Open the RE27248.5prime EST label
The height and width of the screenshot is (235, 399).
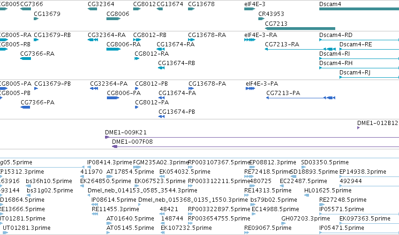(x=343, y=200)
